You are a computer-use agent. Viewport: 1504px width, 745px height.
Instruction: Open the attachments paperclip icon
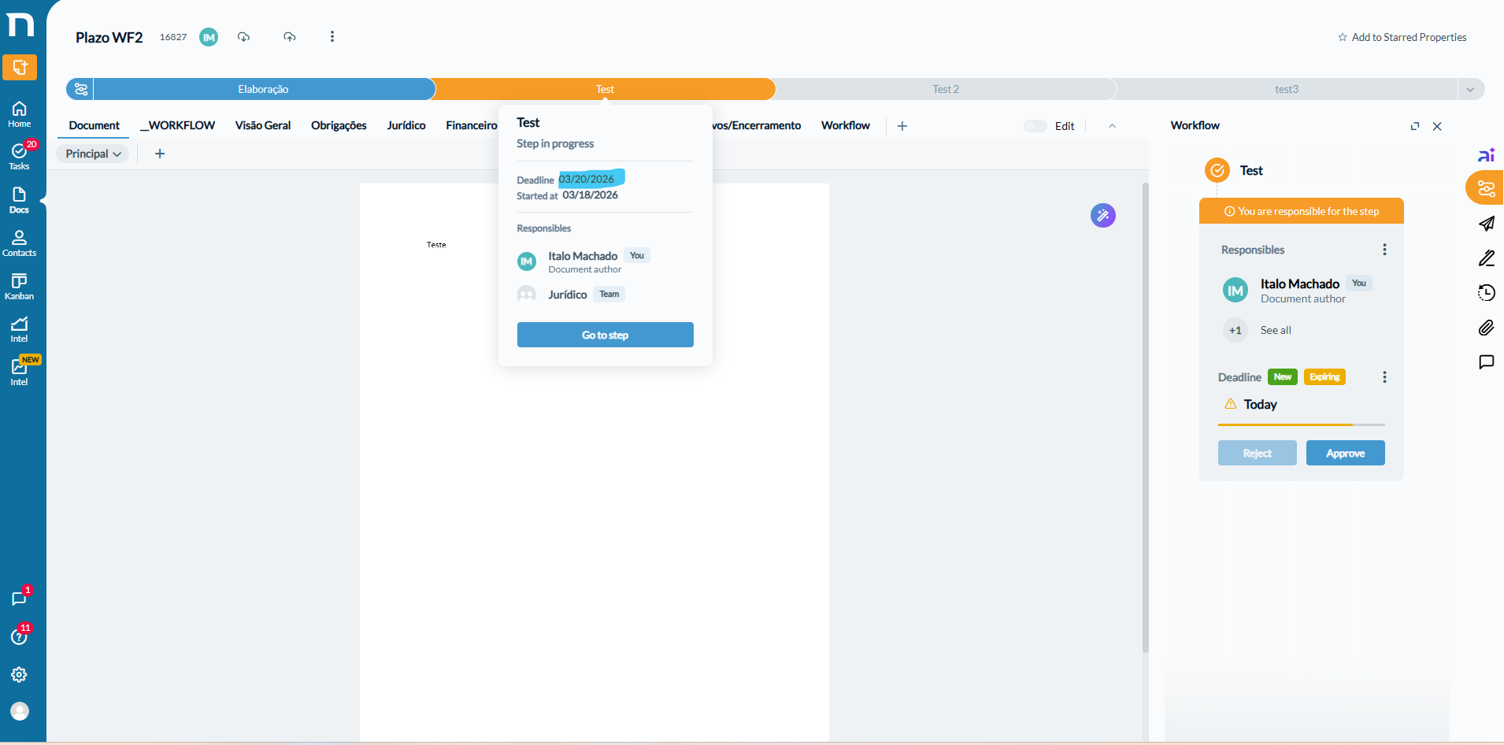1487,328
